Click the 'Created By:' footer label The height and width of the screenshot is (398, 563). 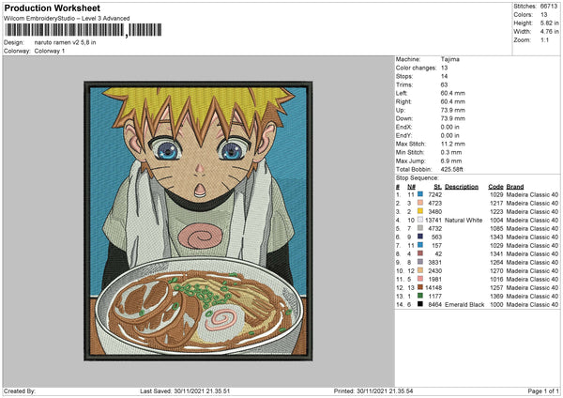20,390
